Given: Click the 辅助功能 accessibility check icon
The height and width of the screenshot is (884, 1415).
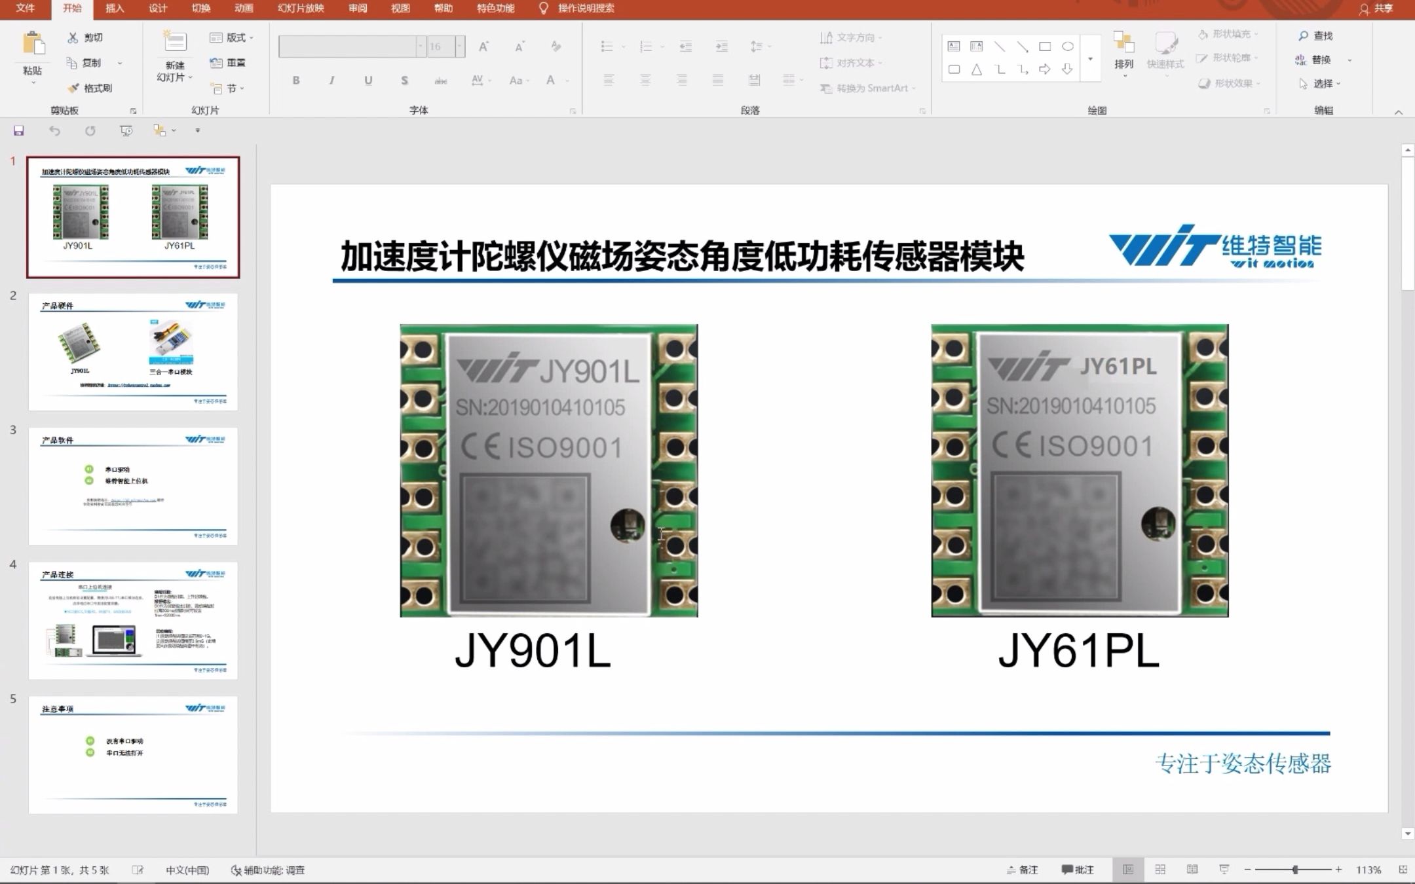Looking at the screenshot, I should tap(236, 870).
